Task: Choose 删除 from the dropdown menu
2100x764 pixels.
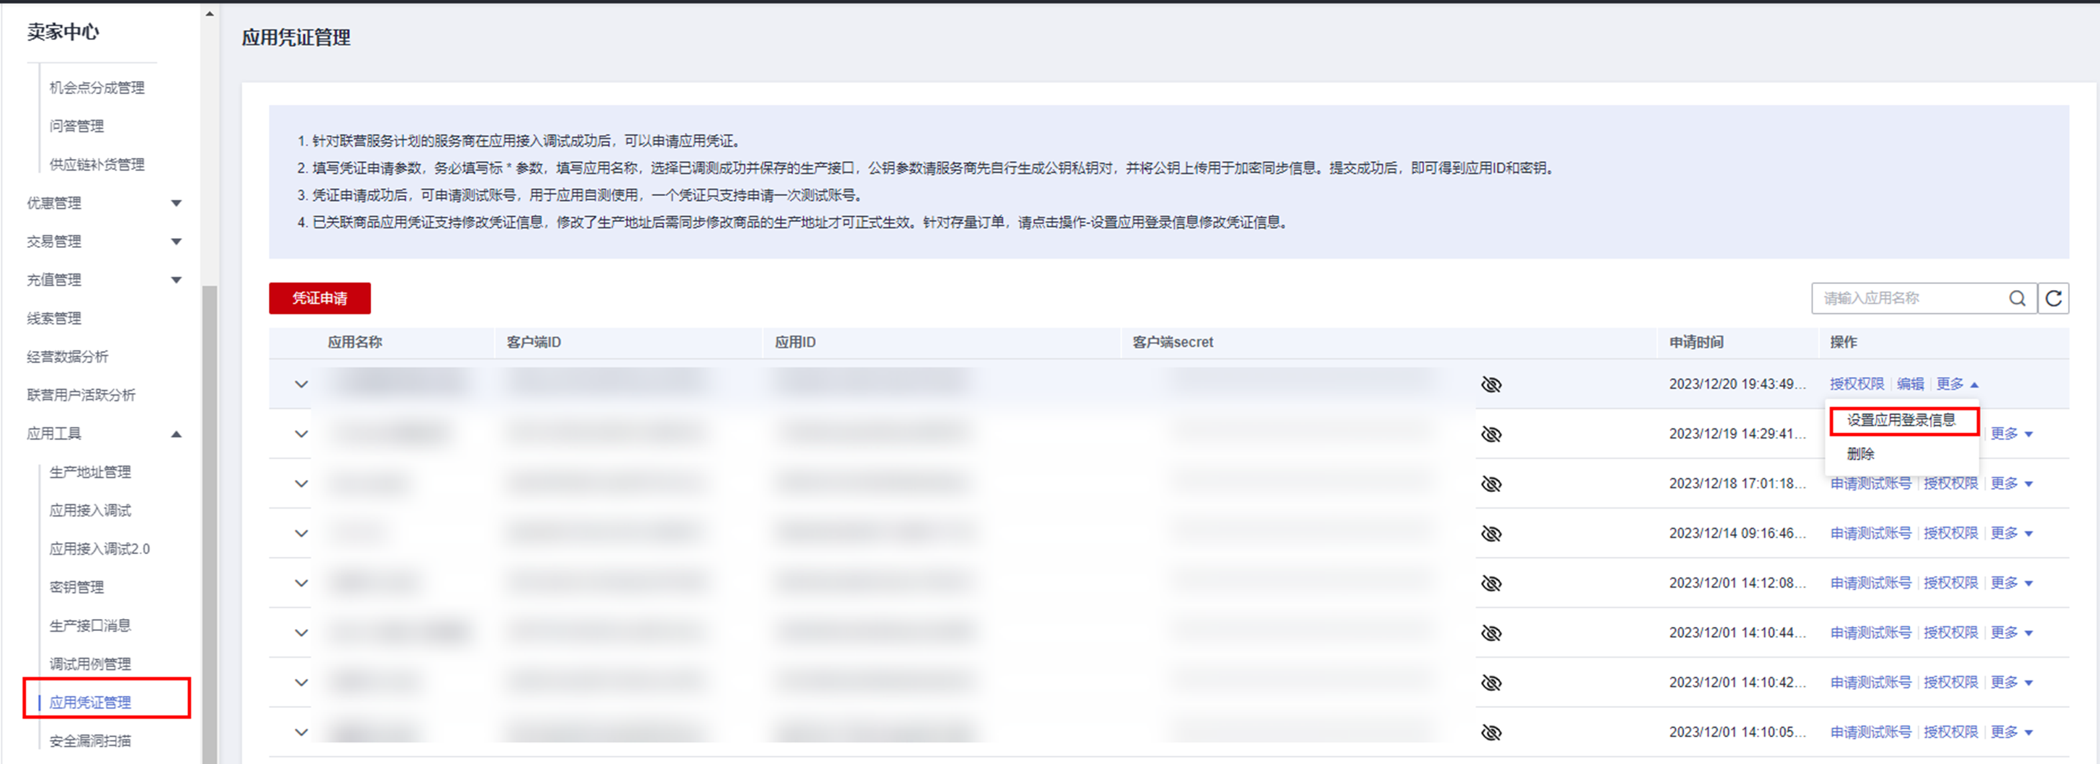Action: pos(1860,454)
